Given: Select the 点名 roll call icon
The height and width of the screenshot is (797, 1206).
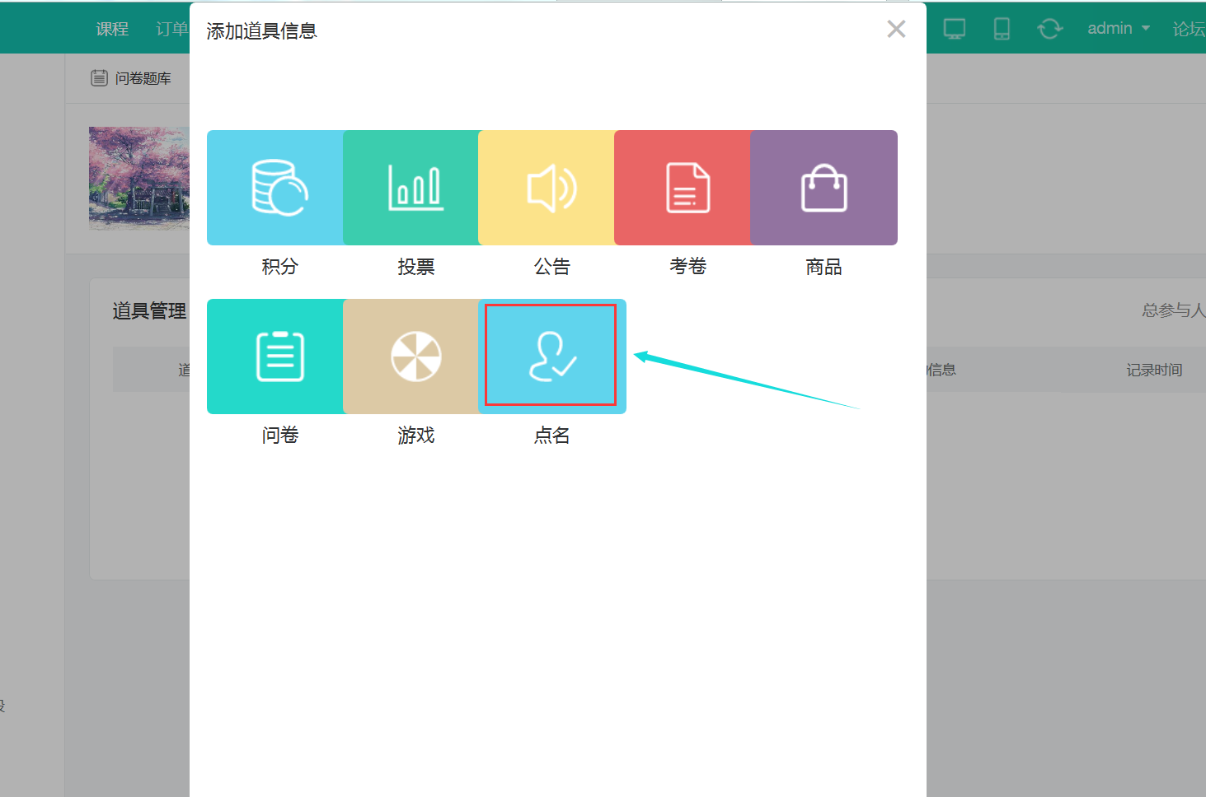Looking at the screenshot, I should (551, 356).
